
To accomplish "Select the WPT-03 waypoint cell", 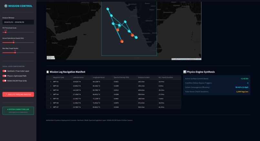I will [x=62, y=90].
